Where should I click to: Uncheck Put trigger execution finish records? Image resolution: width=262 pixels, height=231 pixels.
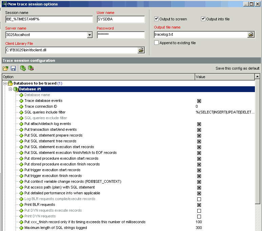199,176
